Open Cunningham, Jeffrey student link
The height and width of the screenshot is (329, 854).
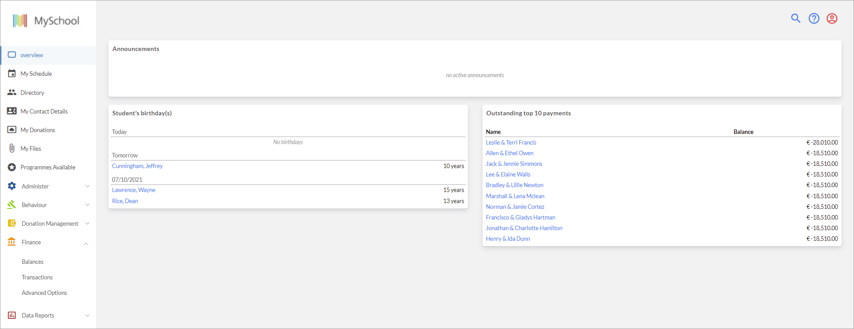(137, 166)
